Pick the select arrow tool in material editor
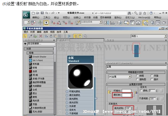Image resolution: width=168 pixels, height=116 pixels. [25, 36]
